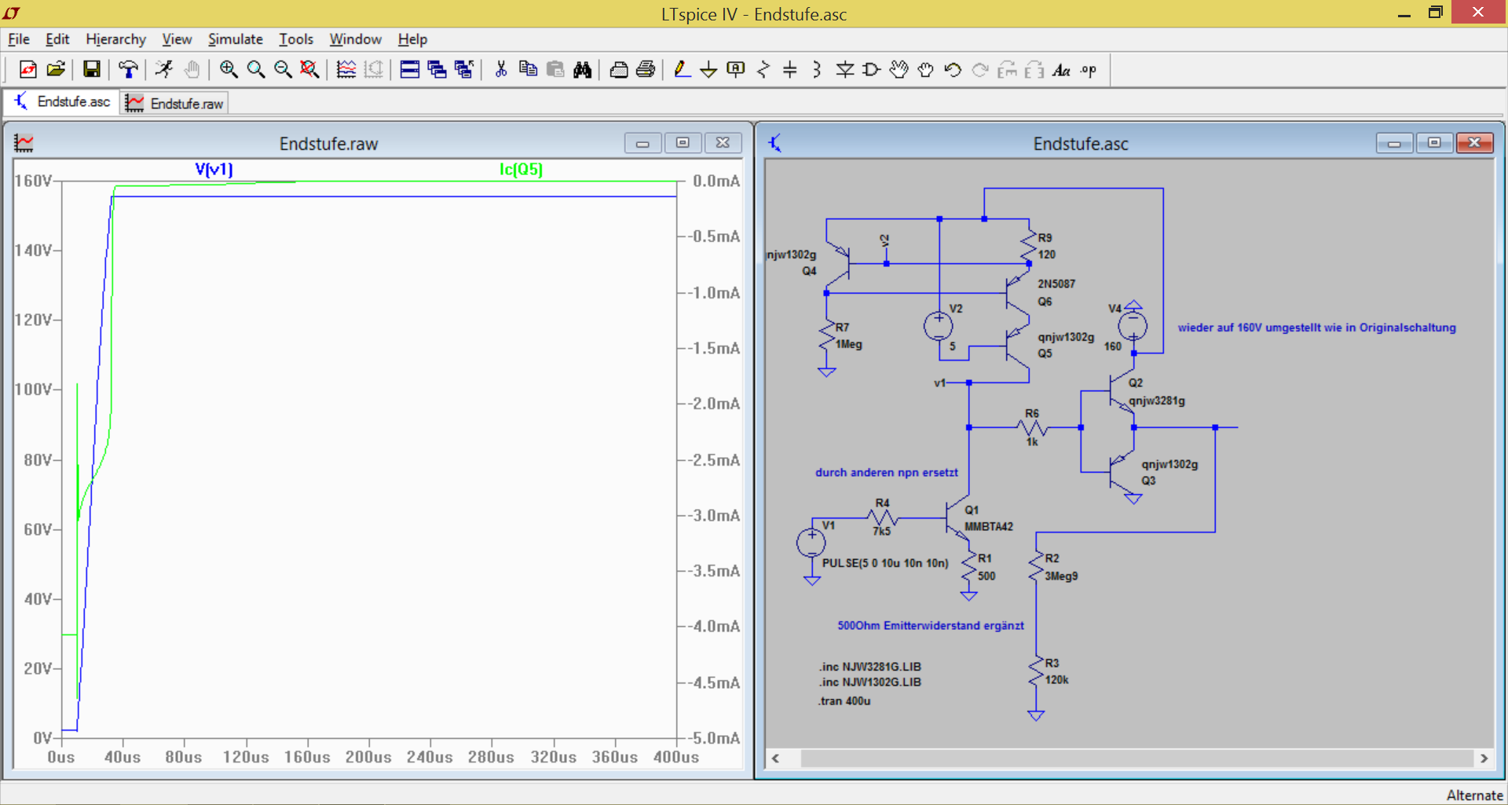Select the Place Ground tool
This screenshot has height=805, width=1508.
pos(708,70)
